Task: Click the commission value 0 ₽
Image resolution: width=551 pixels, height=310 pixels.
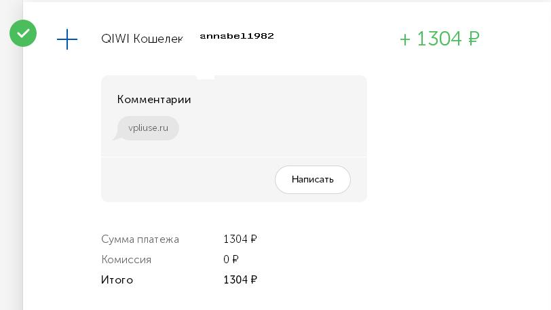Action: click(231, 259)
